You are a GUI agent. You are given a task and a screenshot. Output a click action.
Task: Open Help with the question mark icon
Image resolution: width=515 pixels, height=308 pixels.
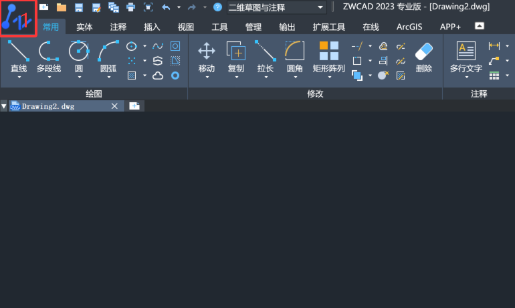217,7
